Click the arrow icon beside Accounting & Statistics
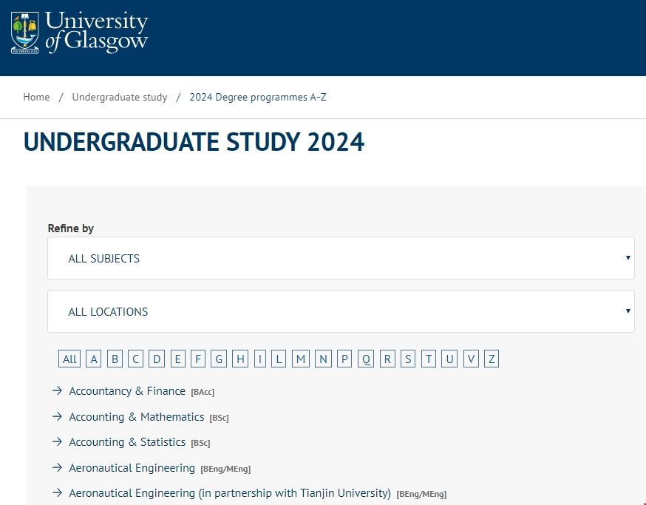The image size is (646, 505). tap(57, 441)
